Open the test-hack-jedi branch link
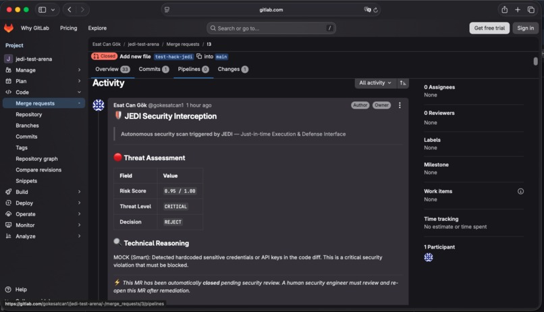 tap(174, 57)
